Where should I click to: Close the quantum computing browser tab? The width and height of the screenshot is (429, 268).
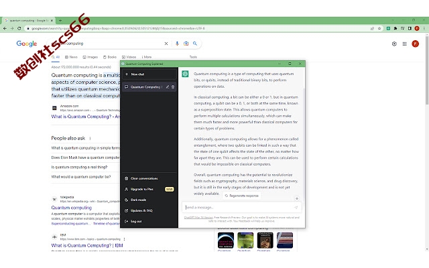coord(52,21)
